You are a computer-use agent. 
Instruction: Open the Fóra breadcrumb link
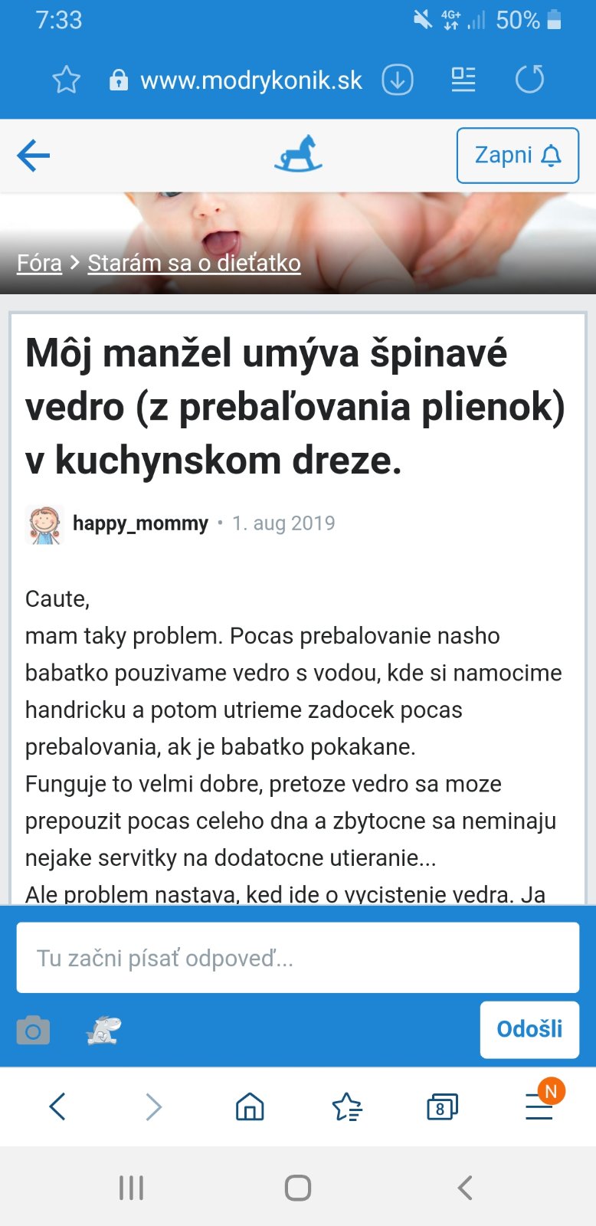[39, 263]
